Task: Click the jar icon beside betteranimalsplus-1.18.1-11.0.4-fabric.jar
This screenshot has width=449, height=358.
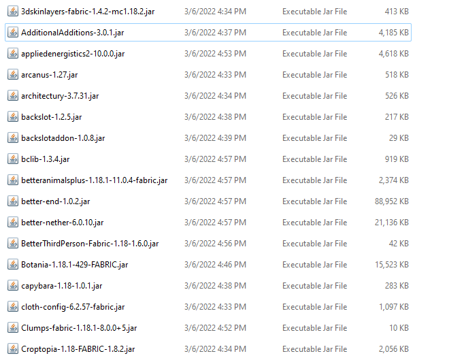Action: [x=13, y=180]
